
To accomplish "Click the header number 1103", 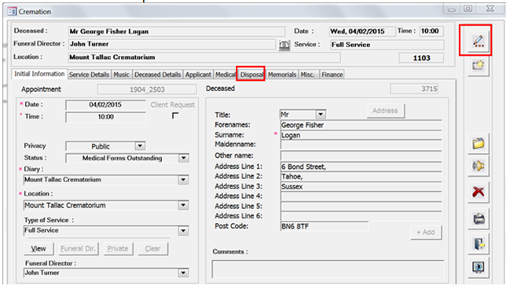I will point(421,58).
